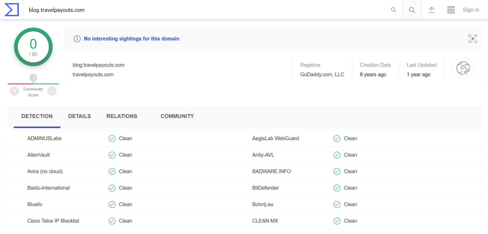Click the upload file icon
Viewport: 488px width, 234px height.
tap(432, 10)
